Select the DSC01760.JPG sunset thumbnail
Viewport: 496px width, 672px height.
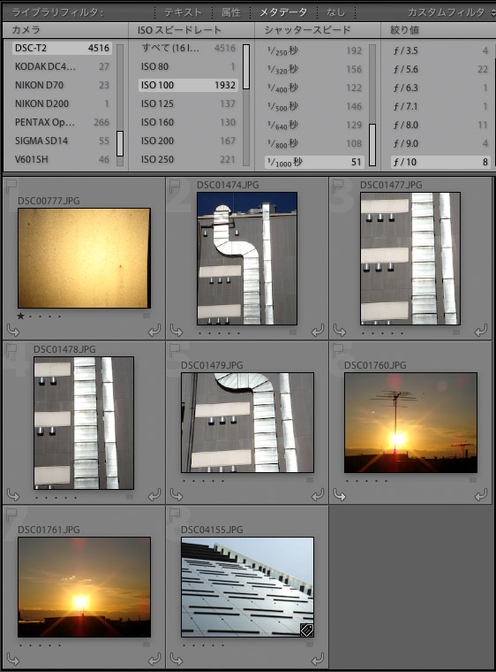tap(410, 423)
